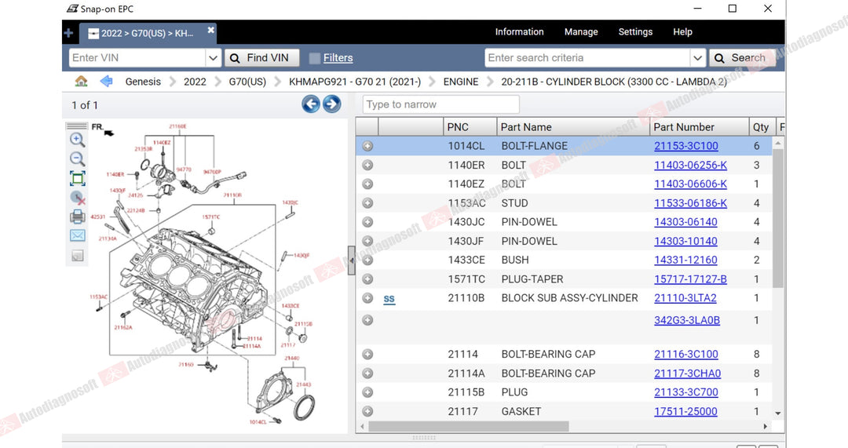
Task: Collapse the diagram panel splitter handle
Action: coord(352,260)
